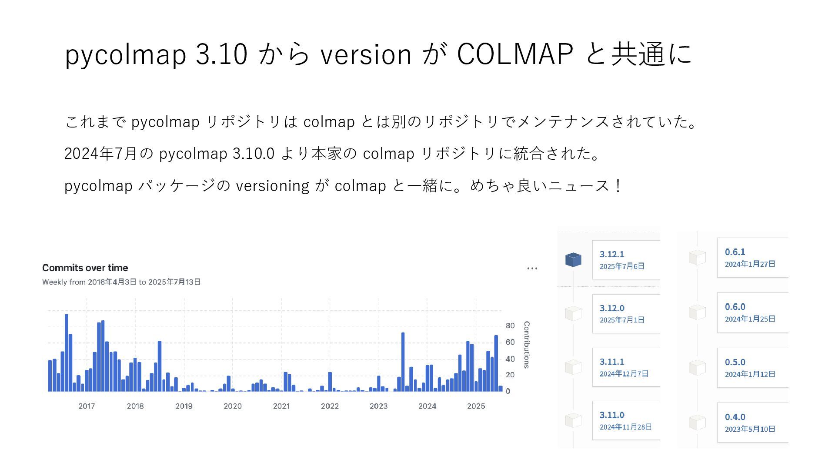Click the 20 value on y-axis
This screenshot has width=835, height=470.
click(x=510, y=375)
